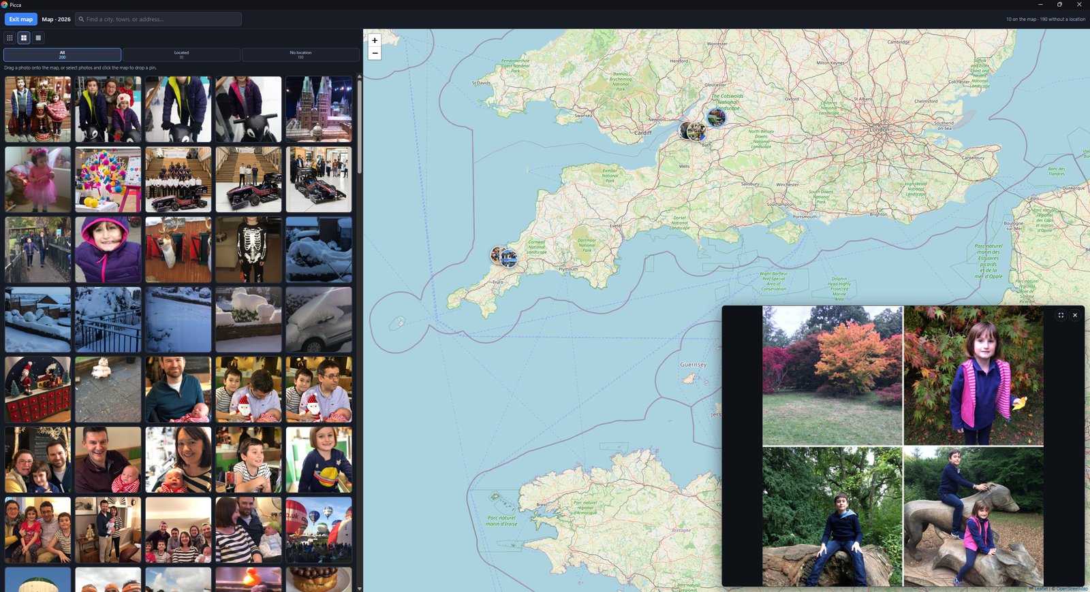Zoom out on the map with minus button
Screen dimensions: 1090x592
click(x=375, y=53)
